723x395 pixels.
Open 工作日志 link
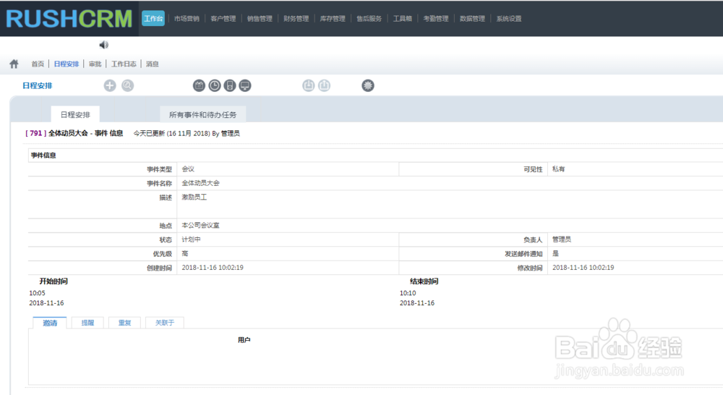pyautogui.click(x=124, y=64)
